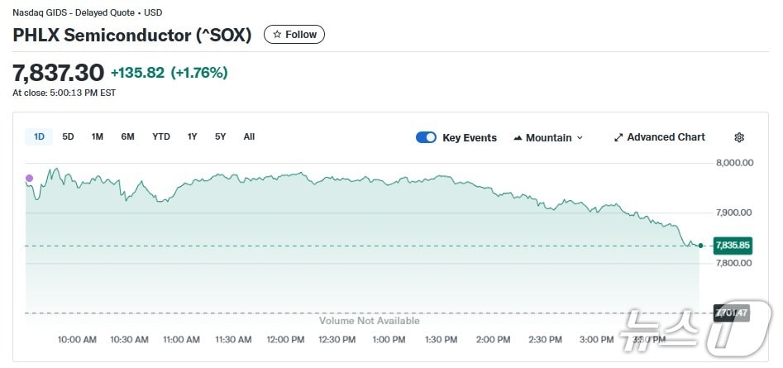
Task: Toggle the Key Events switch
Action: (426, 138)
